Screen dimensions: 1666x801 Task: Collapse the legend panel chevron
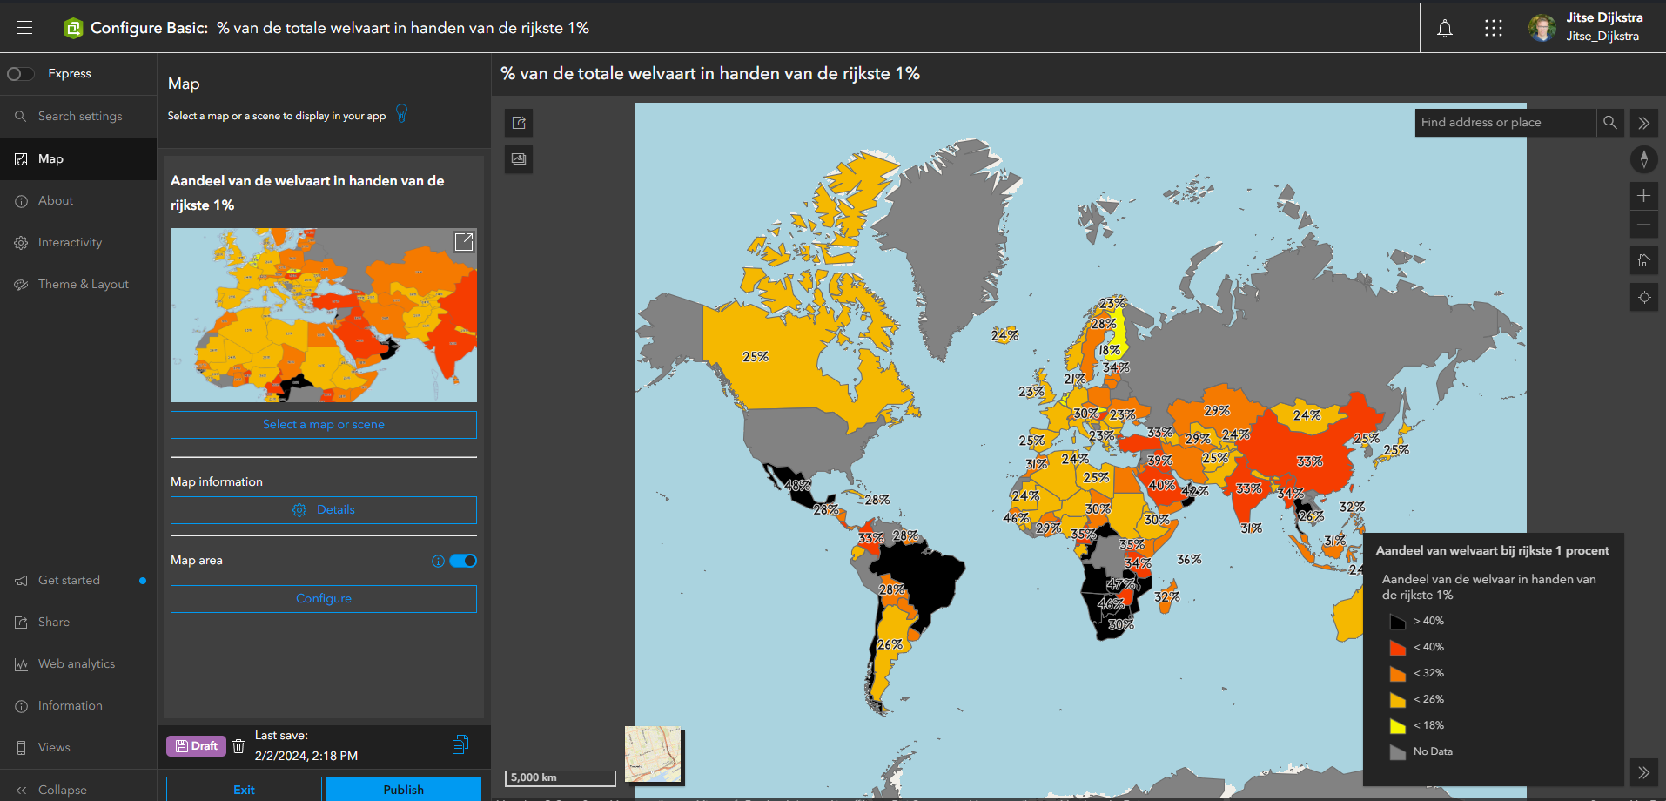(1644, 772)
